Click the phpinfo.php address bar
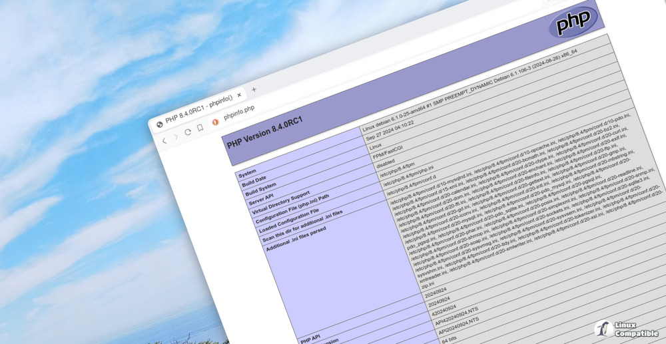Viewport: 666px width, 344px height. click(240, 113)
